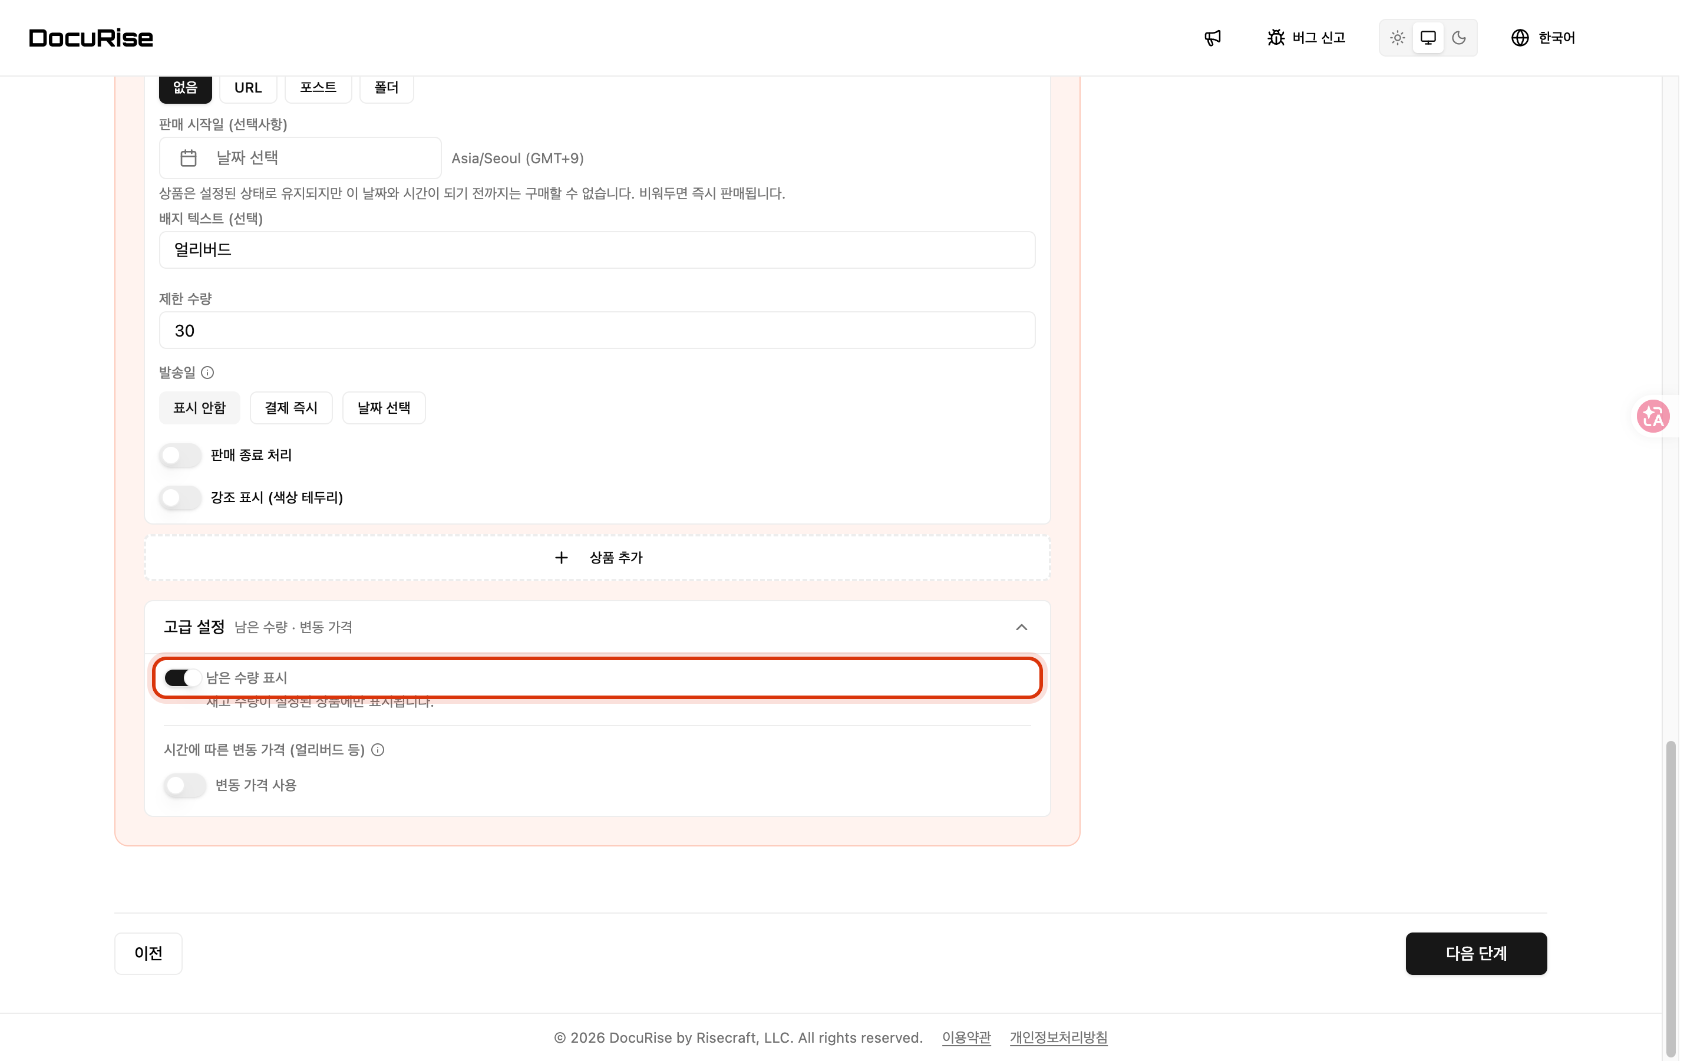This screenshot has width=1697, height=1061.
Task: Open the announcements megaphone icon
Action: pyautogui.click(x=1213, y=38)
